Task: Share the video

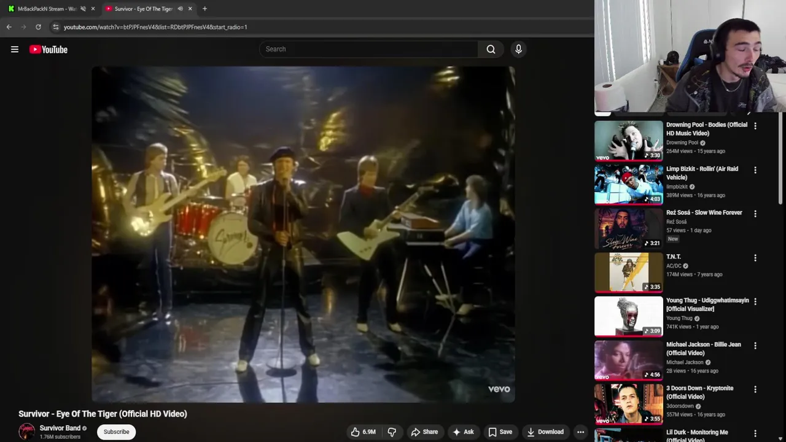Action: click(424, 432)
